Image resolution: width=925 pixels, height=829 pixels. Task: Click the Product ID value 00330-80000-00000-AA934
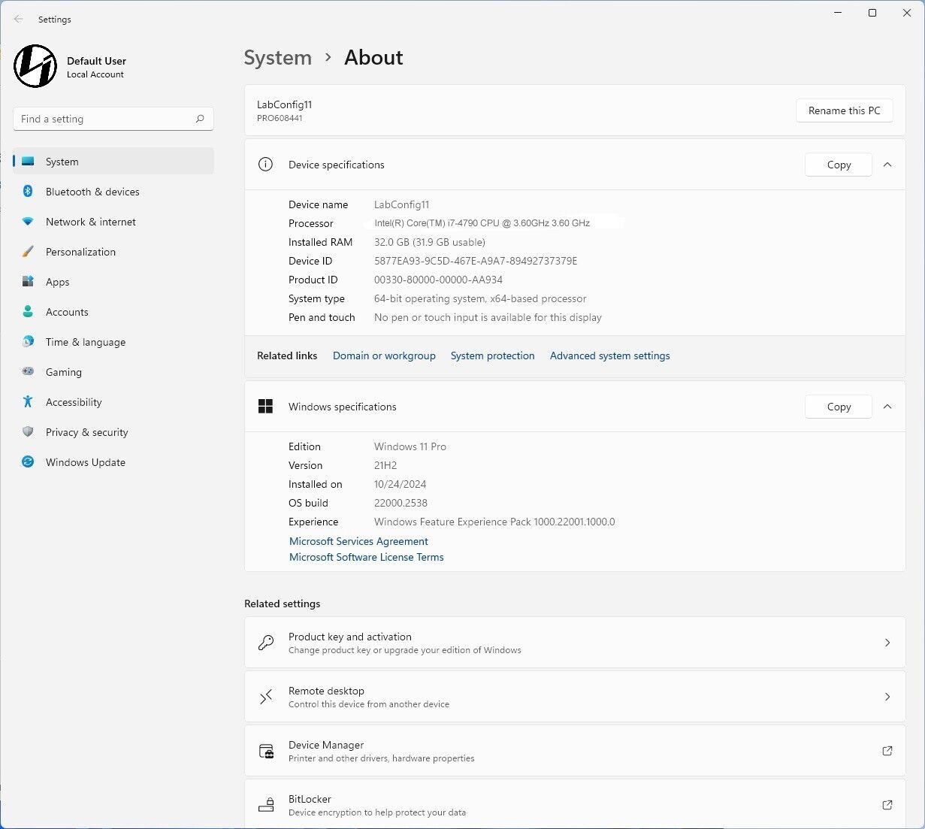tap(438, 280)
